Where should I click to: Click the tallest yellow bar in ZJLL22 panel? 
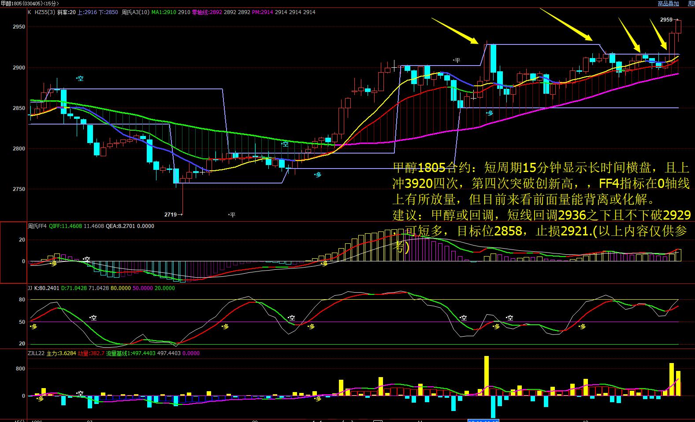pyautogui.click(x=487, y=376)
